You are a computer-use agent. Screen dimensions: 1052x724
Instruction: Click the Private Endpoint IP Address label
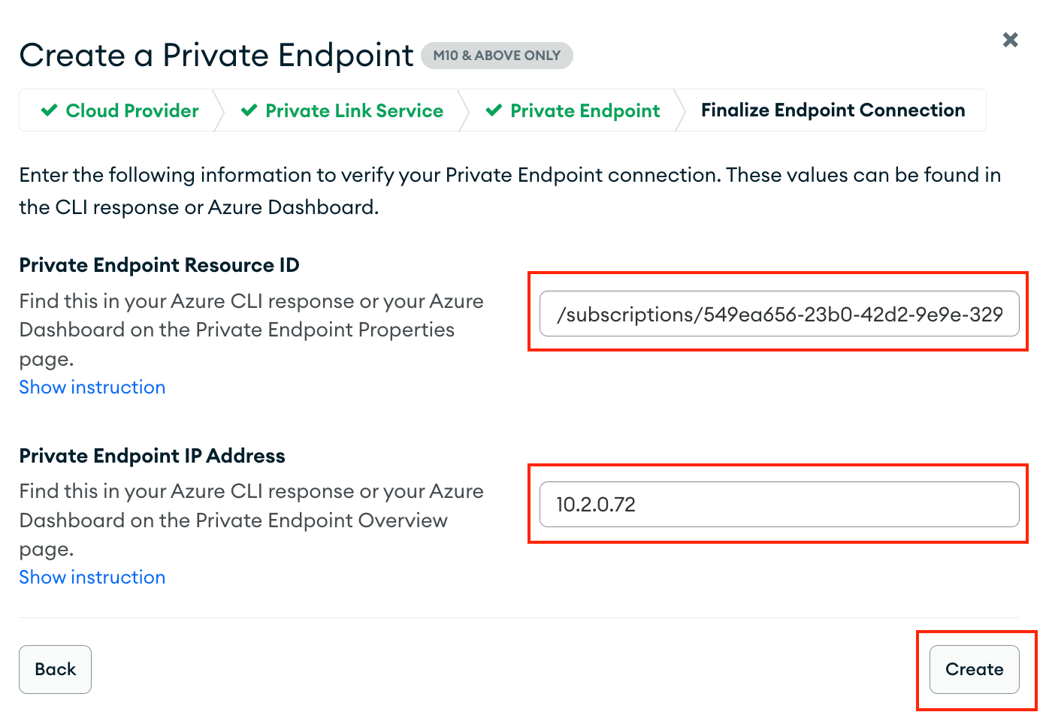pyautogui.click(x=152, y=455)
